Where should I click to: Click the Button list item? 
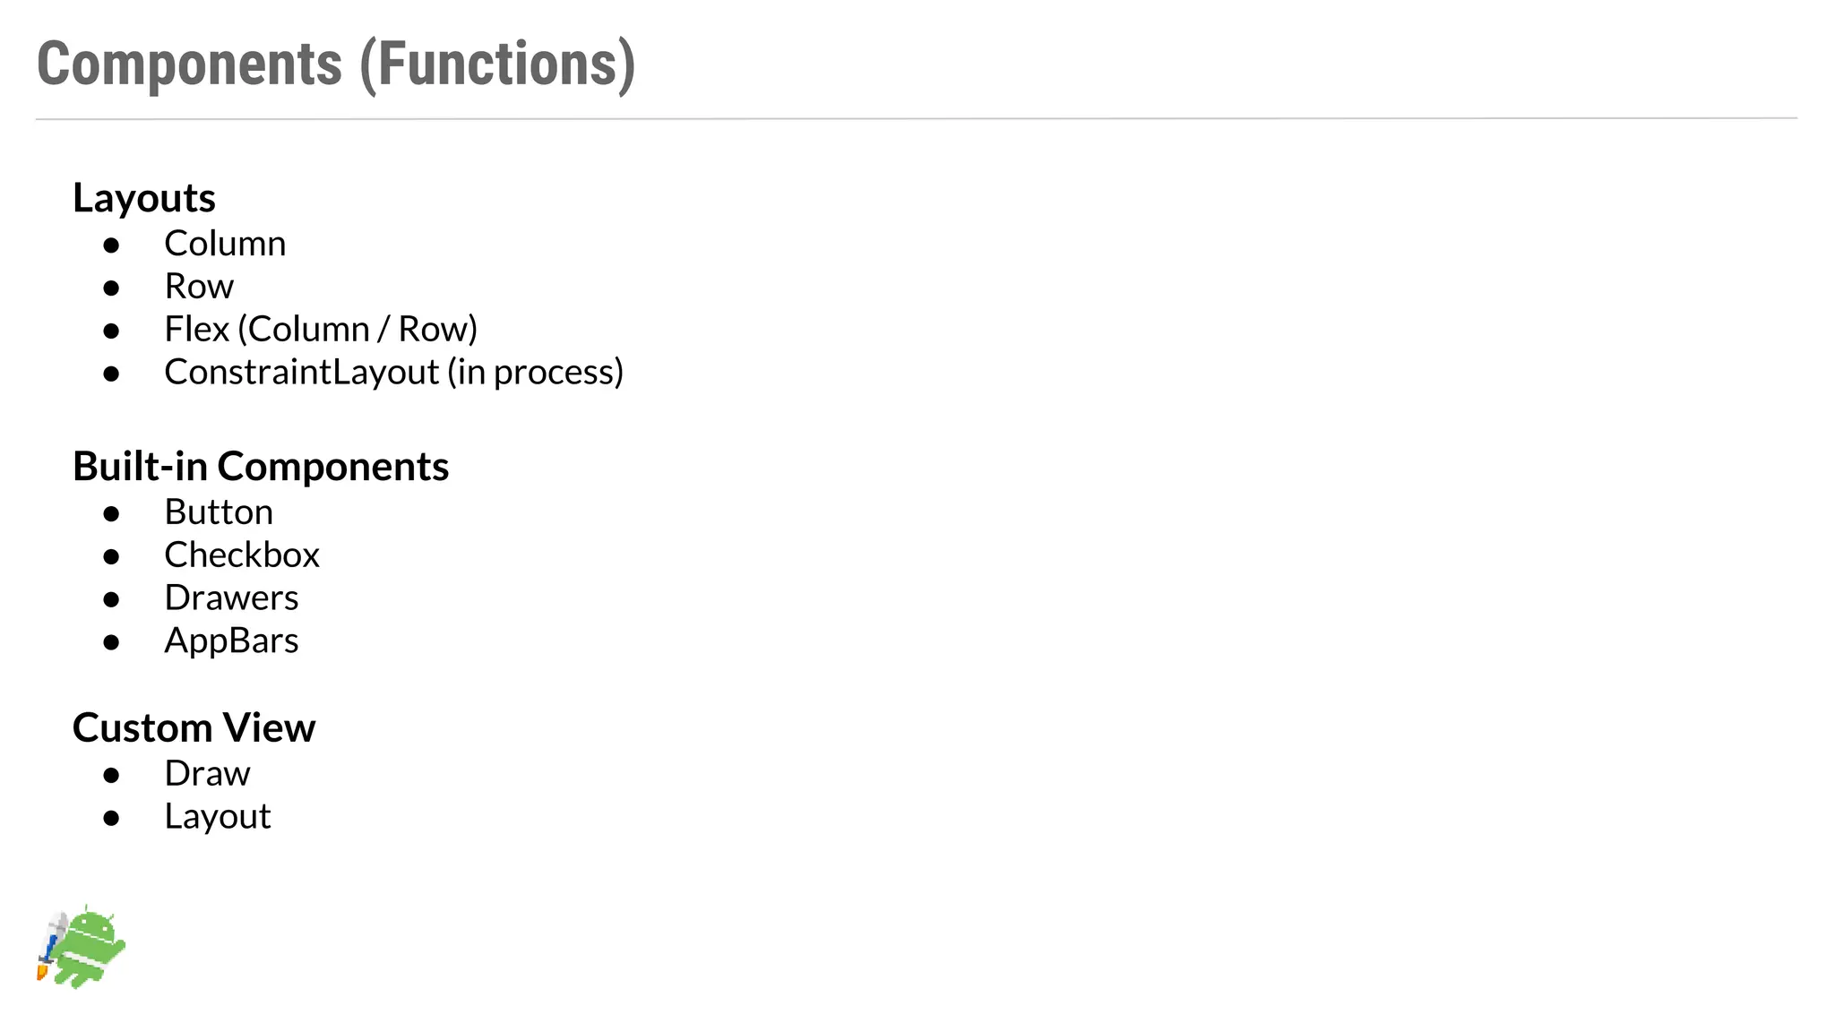tap(219, 512)
